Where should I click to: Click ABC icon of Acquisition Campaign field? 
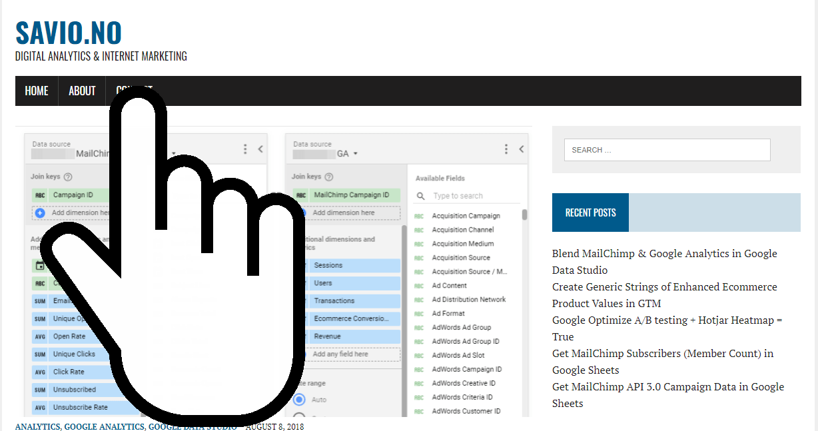419,216
